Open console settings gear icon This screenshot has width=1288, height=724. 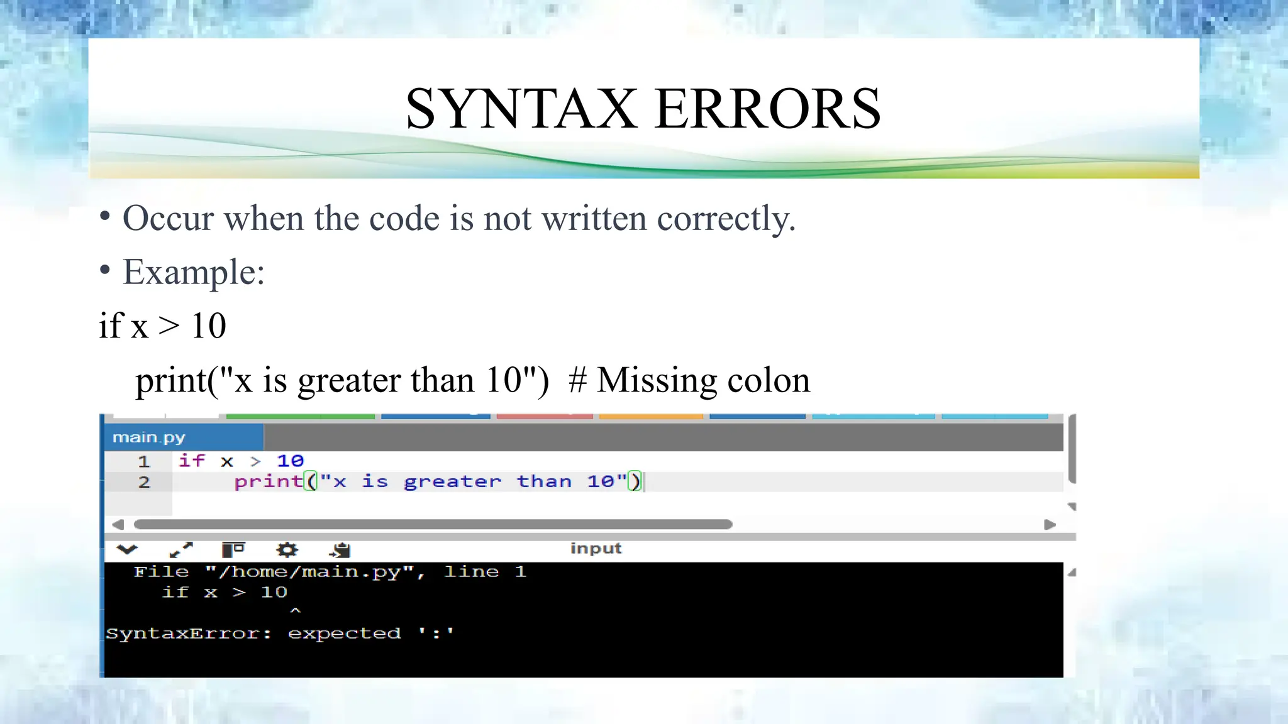point(287,550)
